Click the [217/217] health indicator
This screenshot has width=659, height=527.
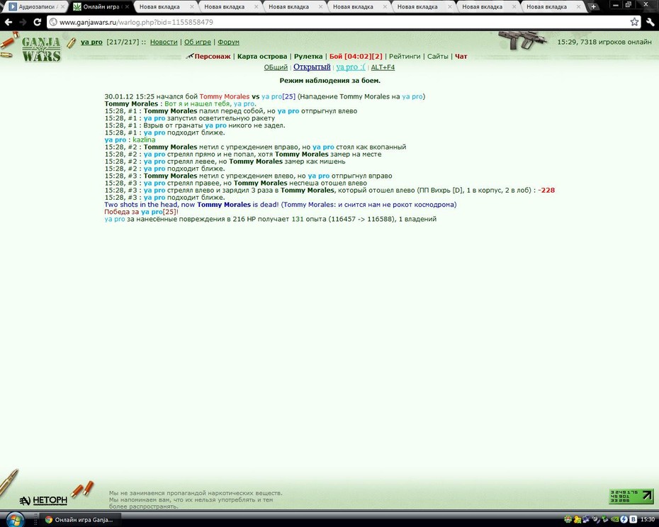[123, 42]
